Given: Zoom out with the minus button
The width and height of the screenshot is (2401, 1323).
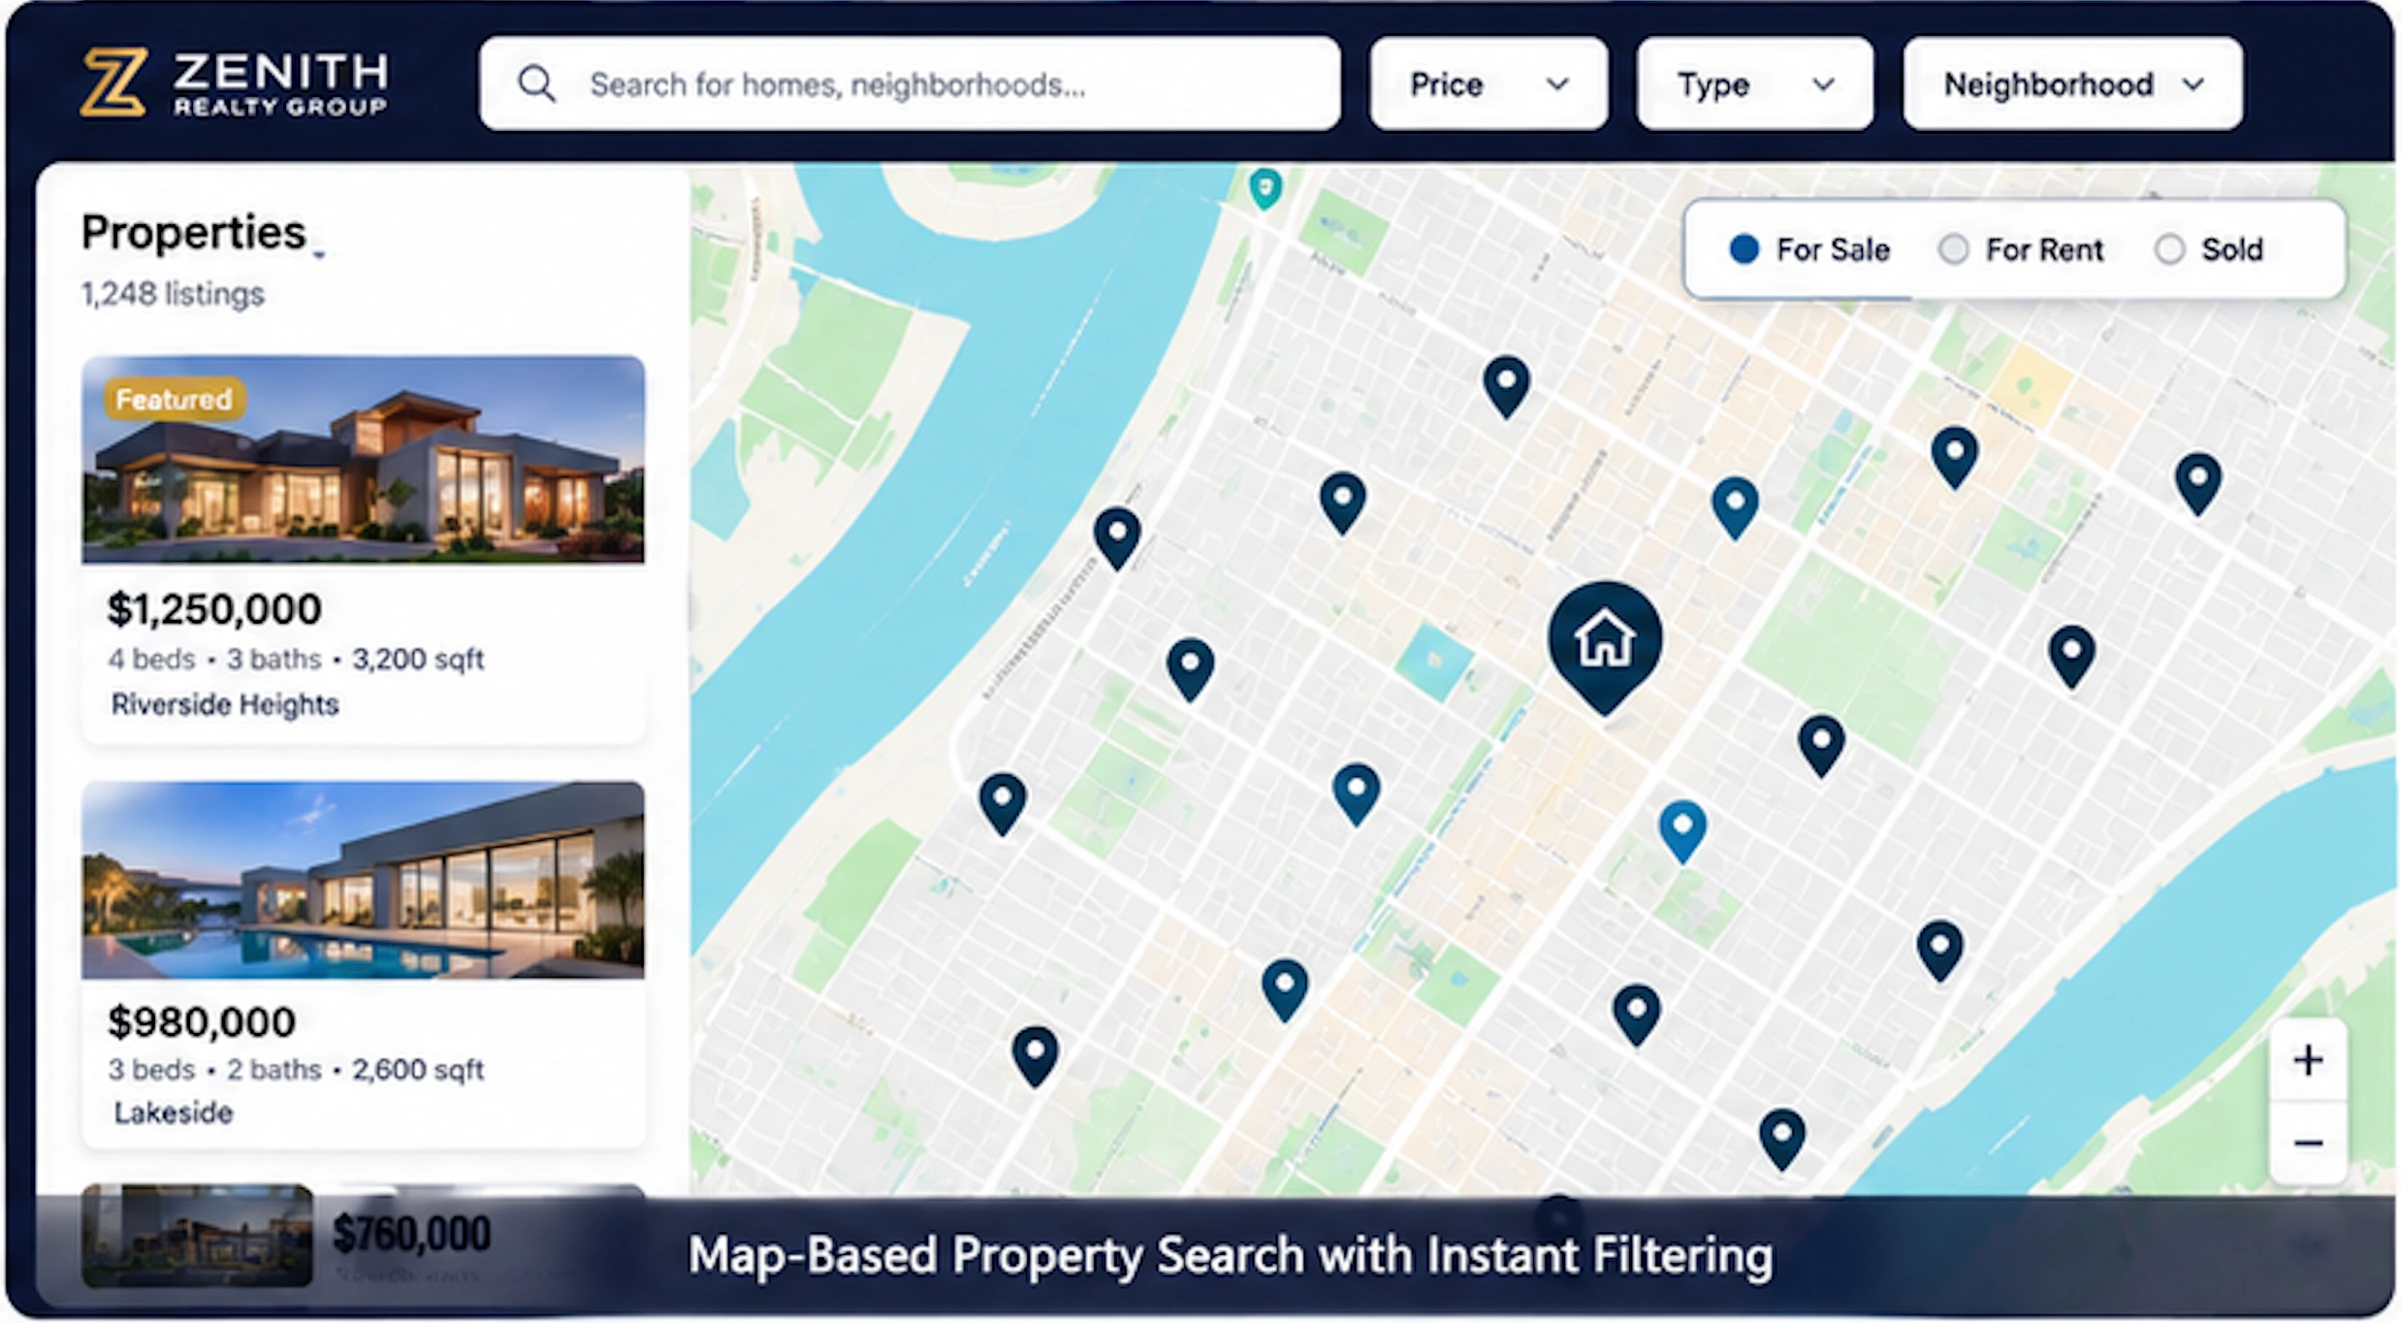Looking at the screenshot, I should click(x=2308, y=1143).
